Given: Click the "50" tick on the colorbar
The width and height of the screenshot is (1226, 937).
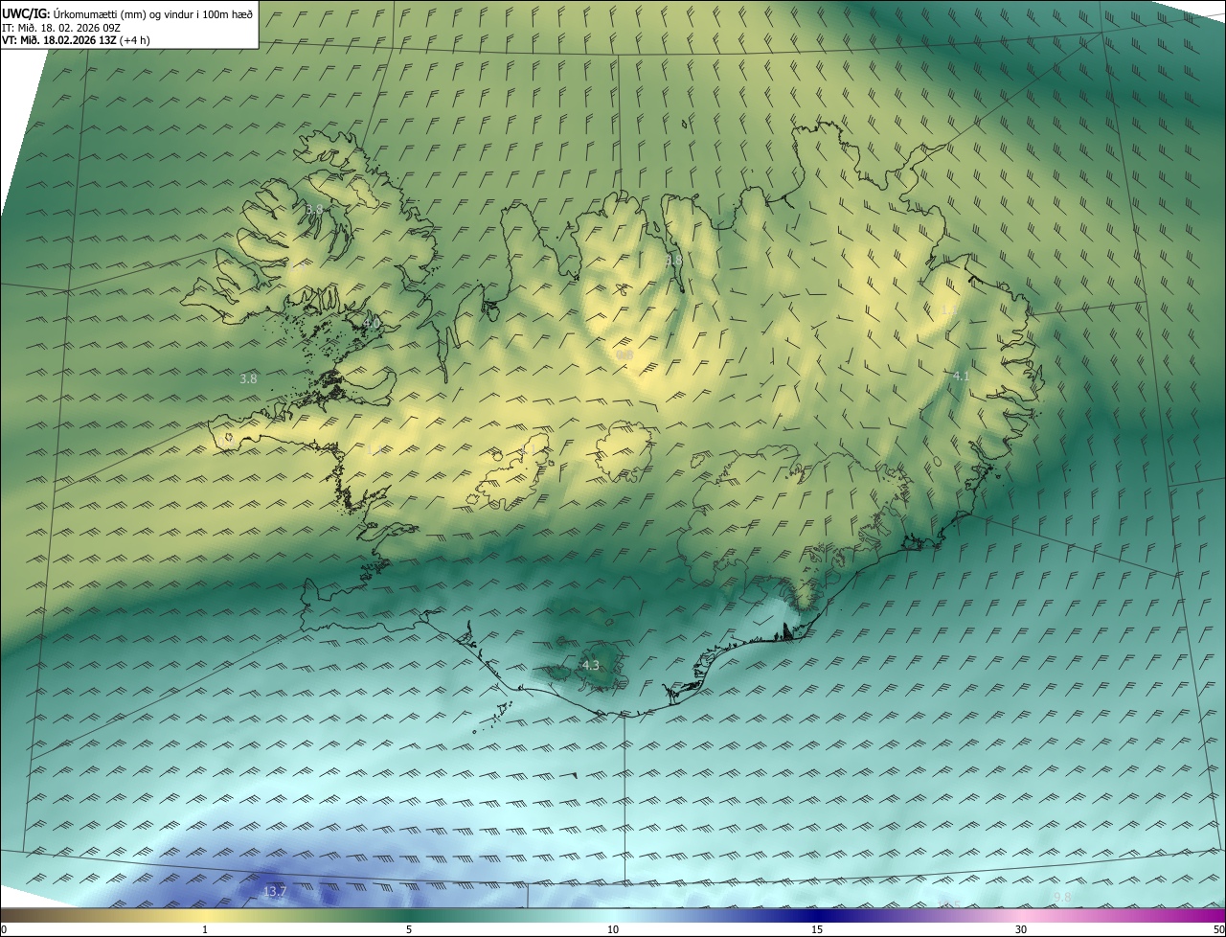Looking at the screenshot, I should tap(1218, 929).
